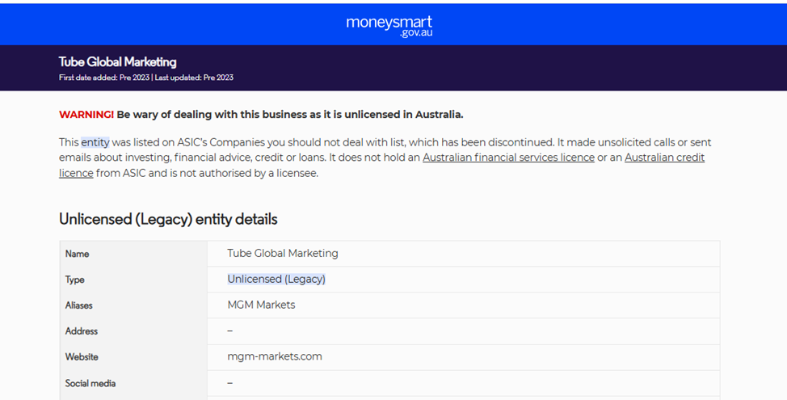This screenshot has width=787, height=400.
Task: Click the Last updated: Pre 2023 text
Action: (194, 78)
